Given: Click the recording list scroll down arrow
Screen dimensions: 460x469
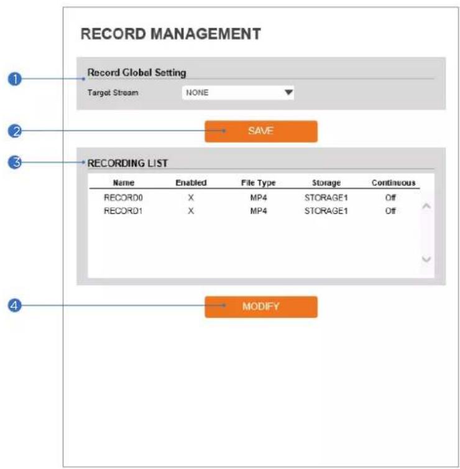Looking at the screenshot, I should point(426,259).
